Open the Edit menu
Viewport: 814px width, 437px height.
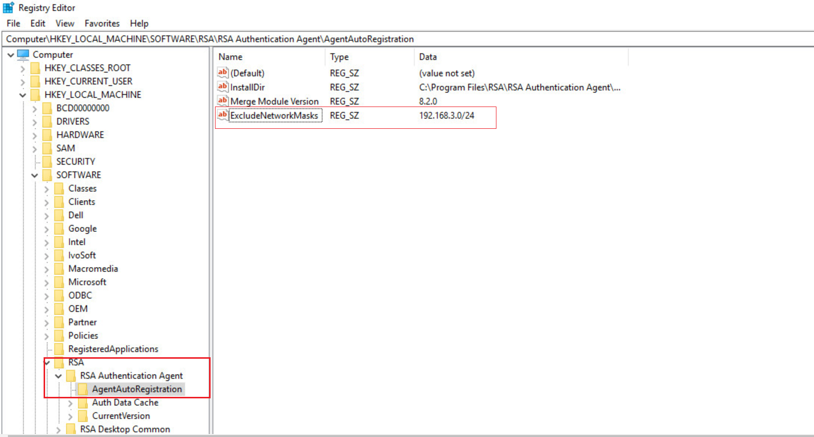38,23
